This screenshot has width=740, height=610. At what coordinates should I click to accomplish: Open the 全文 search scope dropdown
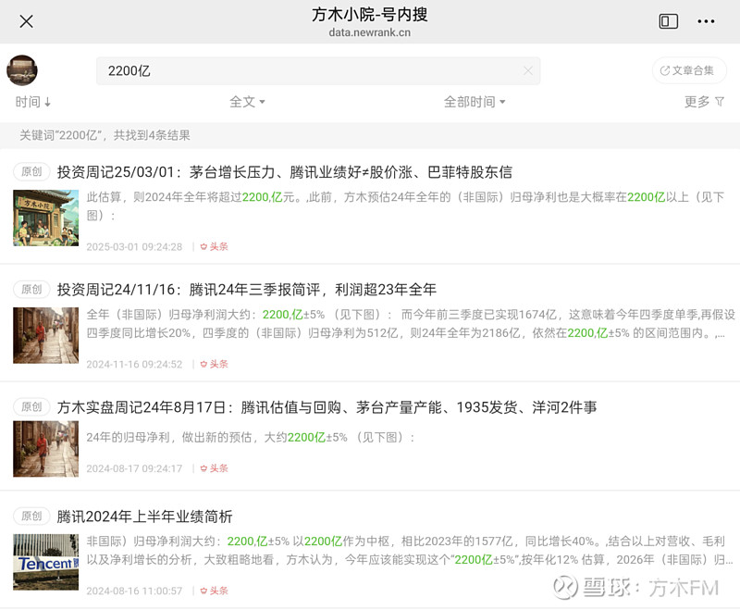(x=246, y=102)
